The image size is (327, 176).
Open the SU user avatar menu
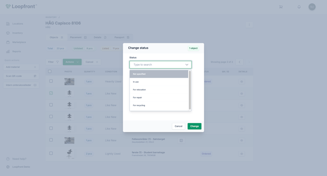tap(312, 7)
